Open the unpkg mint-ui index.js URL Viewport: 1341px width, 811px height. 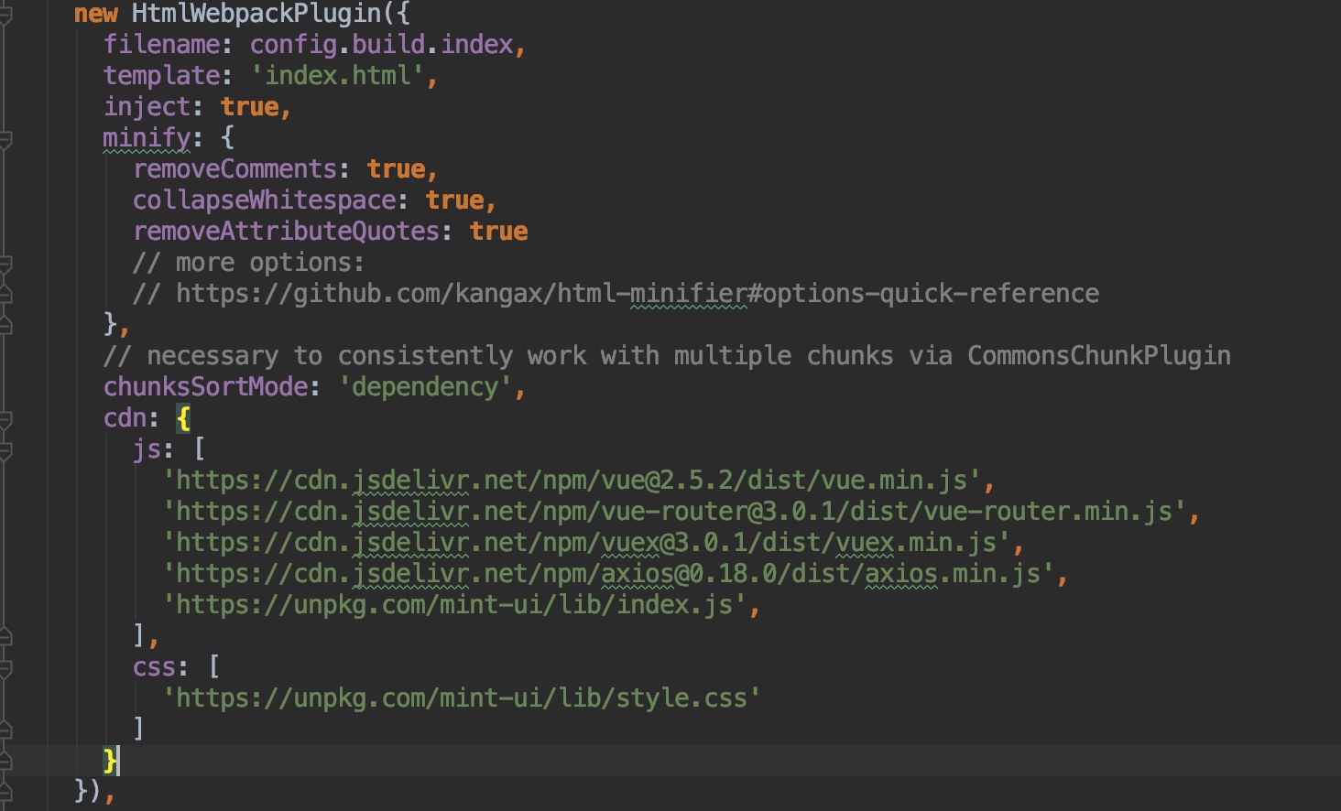(x=454, y=605)
